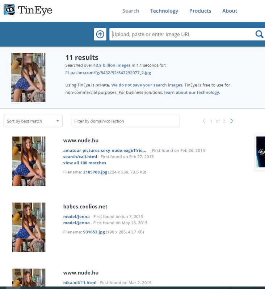
Task: Open model/Jenna link found May 18, 2015
Action: point(76,223)
